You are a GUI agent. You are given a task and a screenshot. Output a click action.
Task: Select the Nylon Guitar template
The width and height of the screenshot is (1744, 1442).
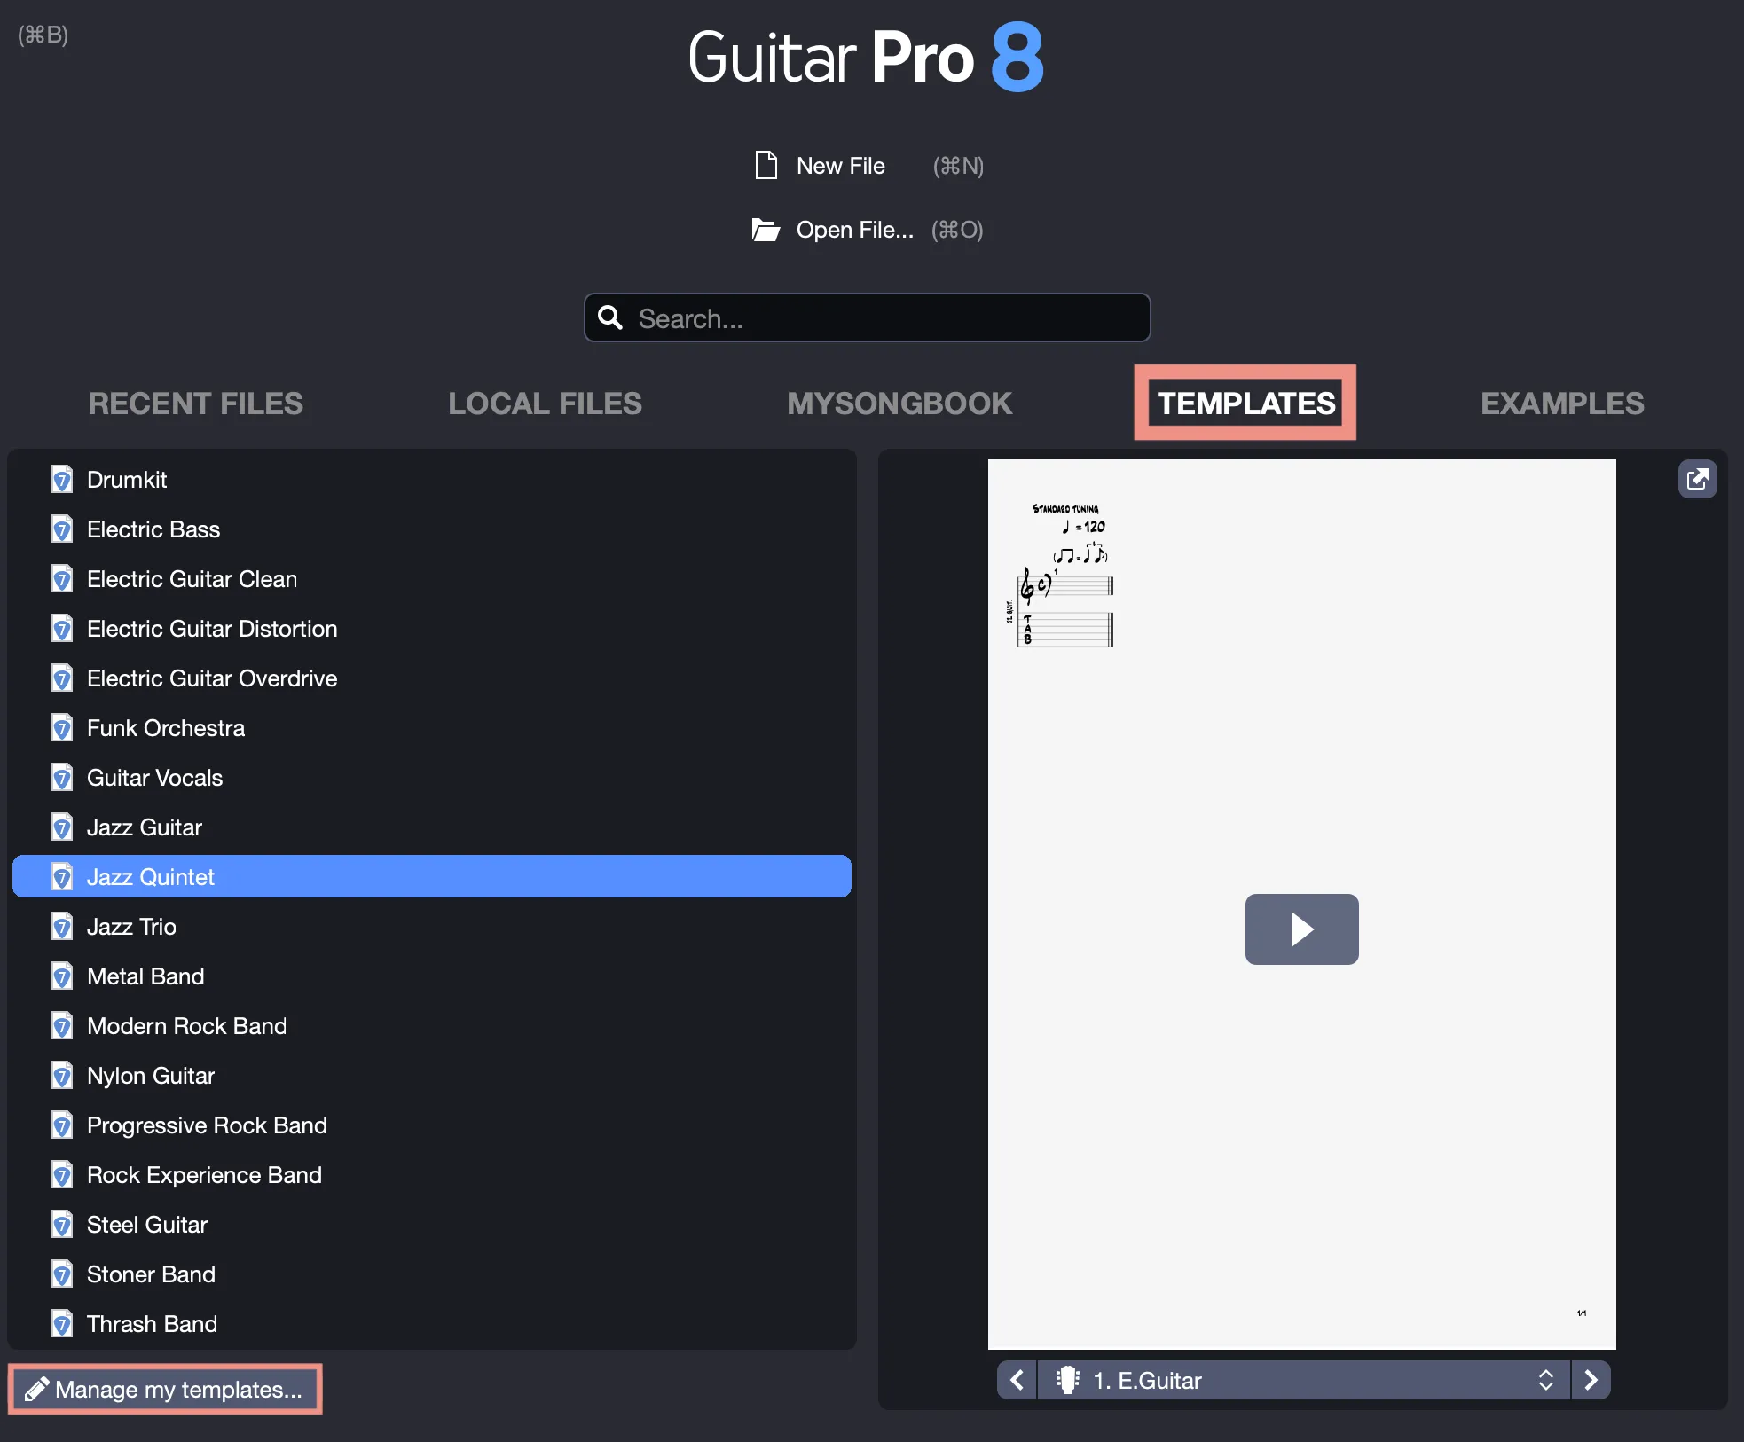click(432, 1076)
